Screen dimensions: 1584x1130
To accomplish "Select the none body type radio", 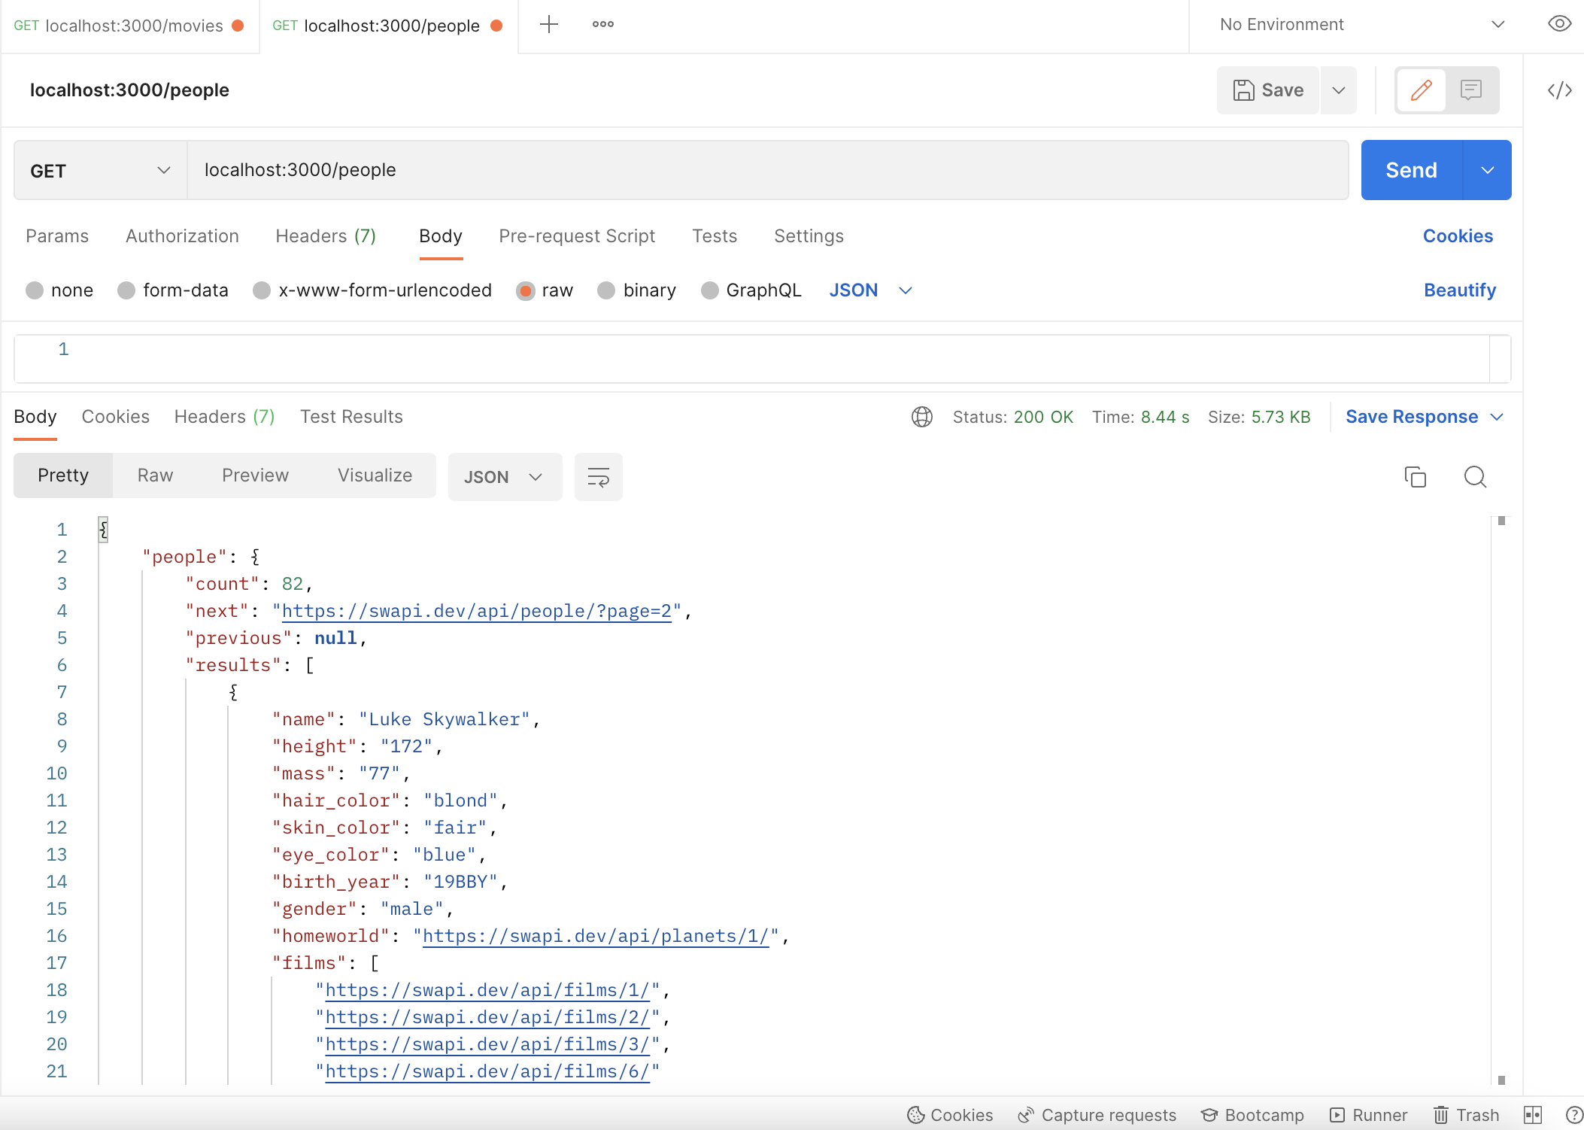I will tap(35, 290).
